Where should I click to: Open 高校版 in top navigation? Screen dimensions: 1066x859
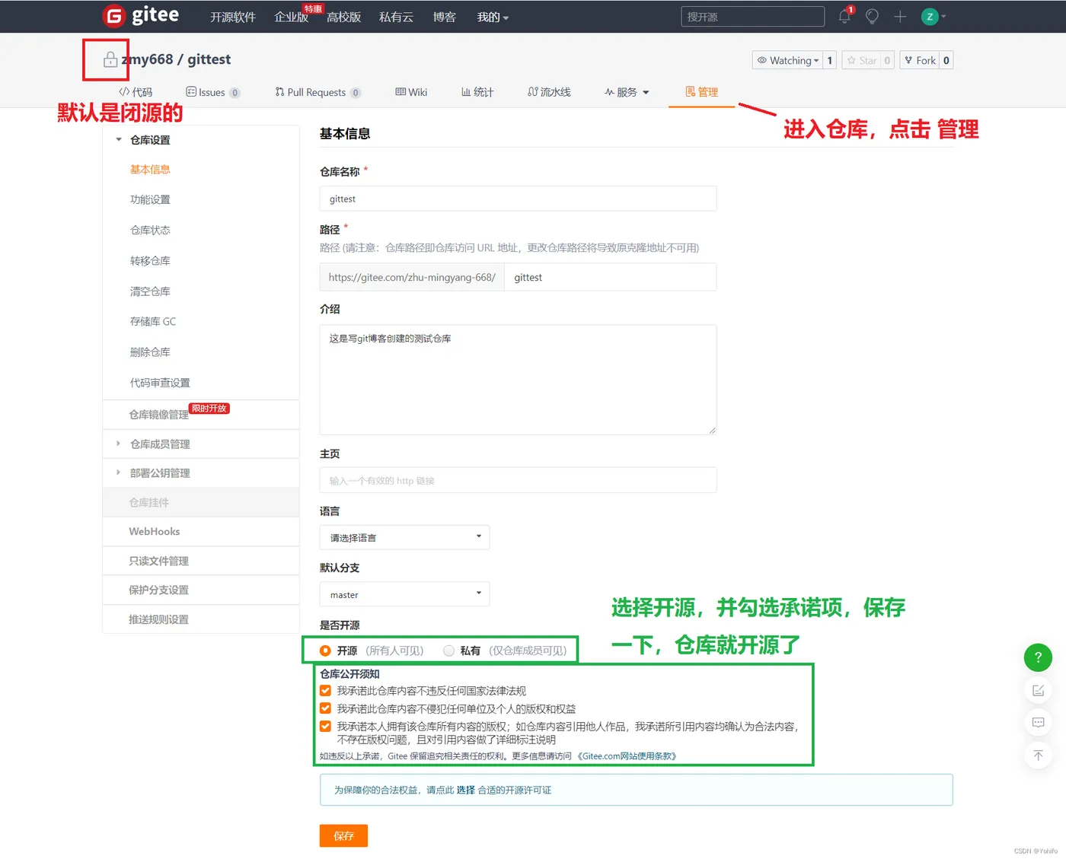click(x=343, y=17)
